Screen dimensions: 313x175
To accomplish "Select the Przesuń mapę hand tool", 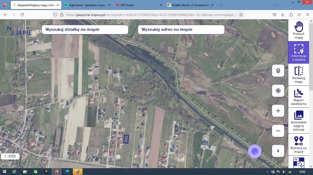I will [x=299, y=30].
